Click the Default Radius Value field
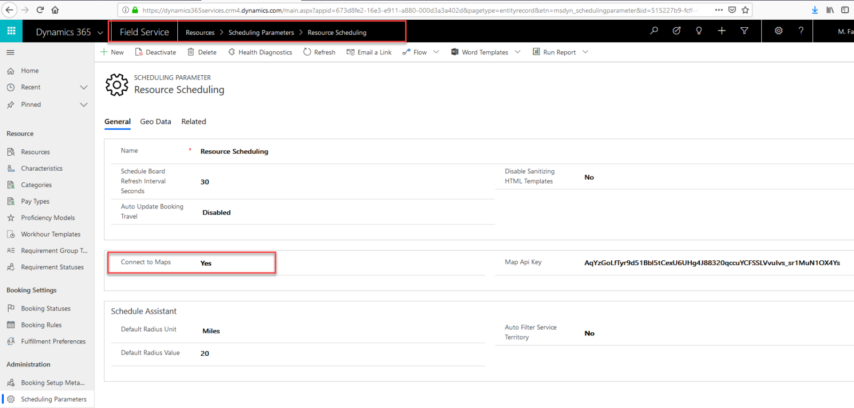This screenshot has width=854, height=408. coord(205,354)
